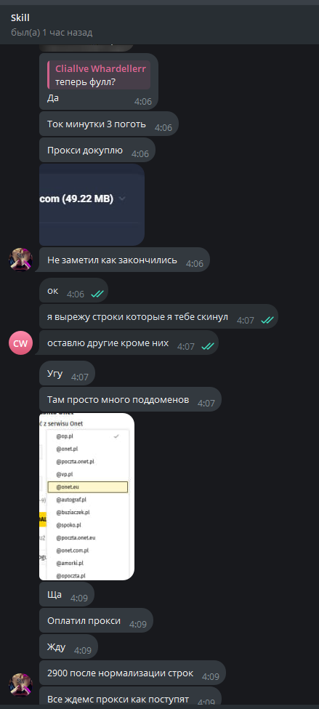
Task: Select the message "Там просто много поддоменов"
Action: tap(130, 399)
